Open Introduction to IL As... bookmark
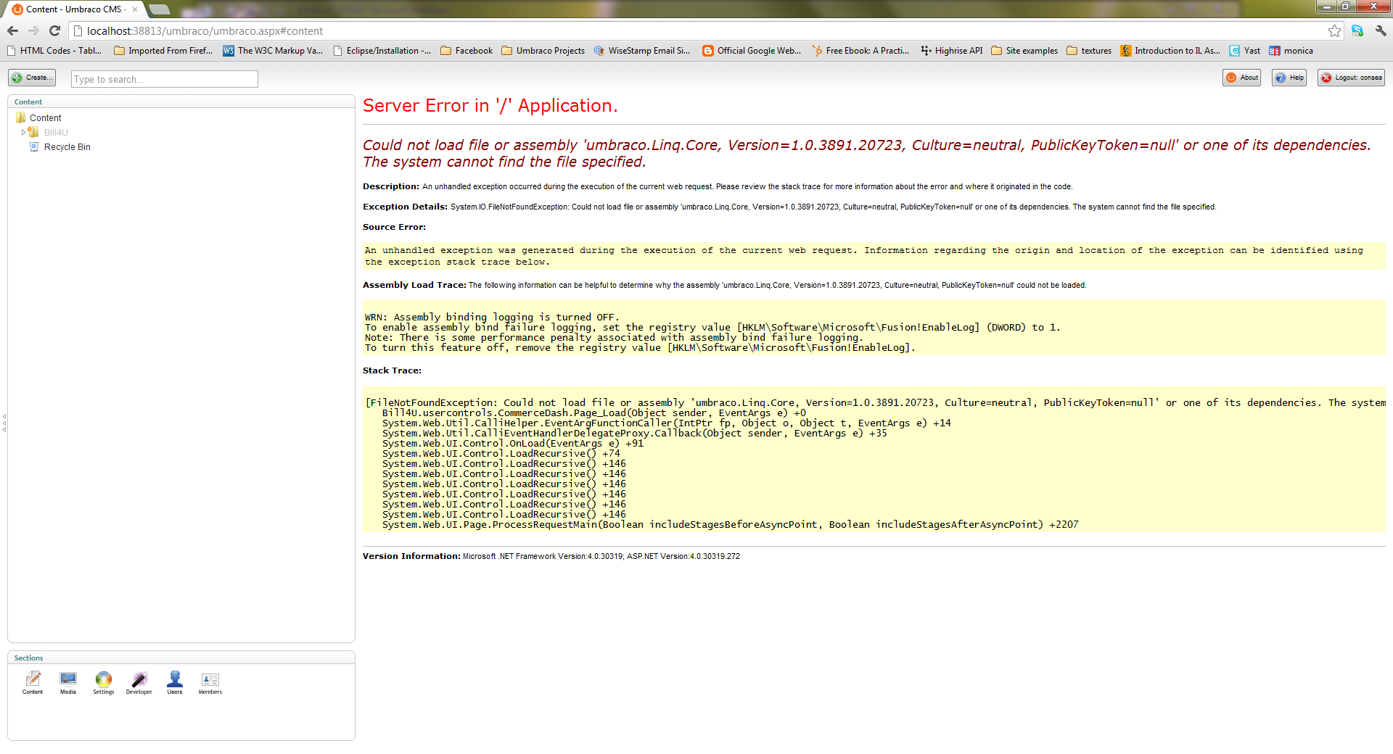 pos(1170,51)
